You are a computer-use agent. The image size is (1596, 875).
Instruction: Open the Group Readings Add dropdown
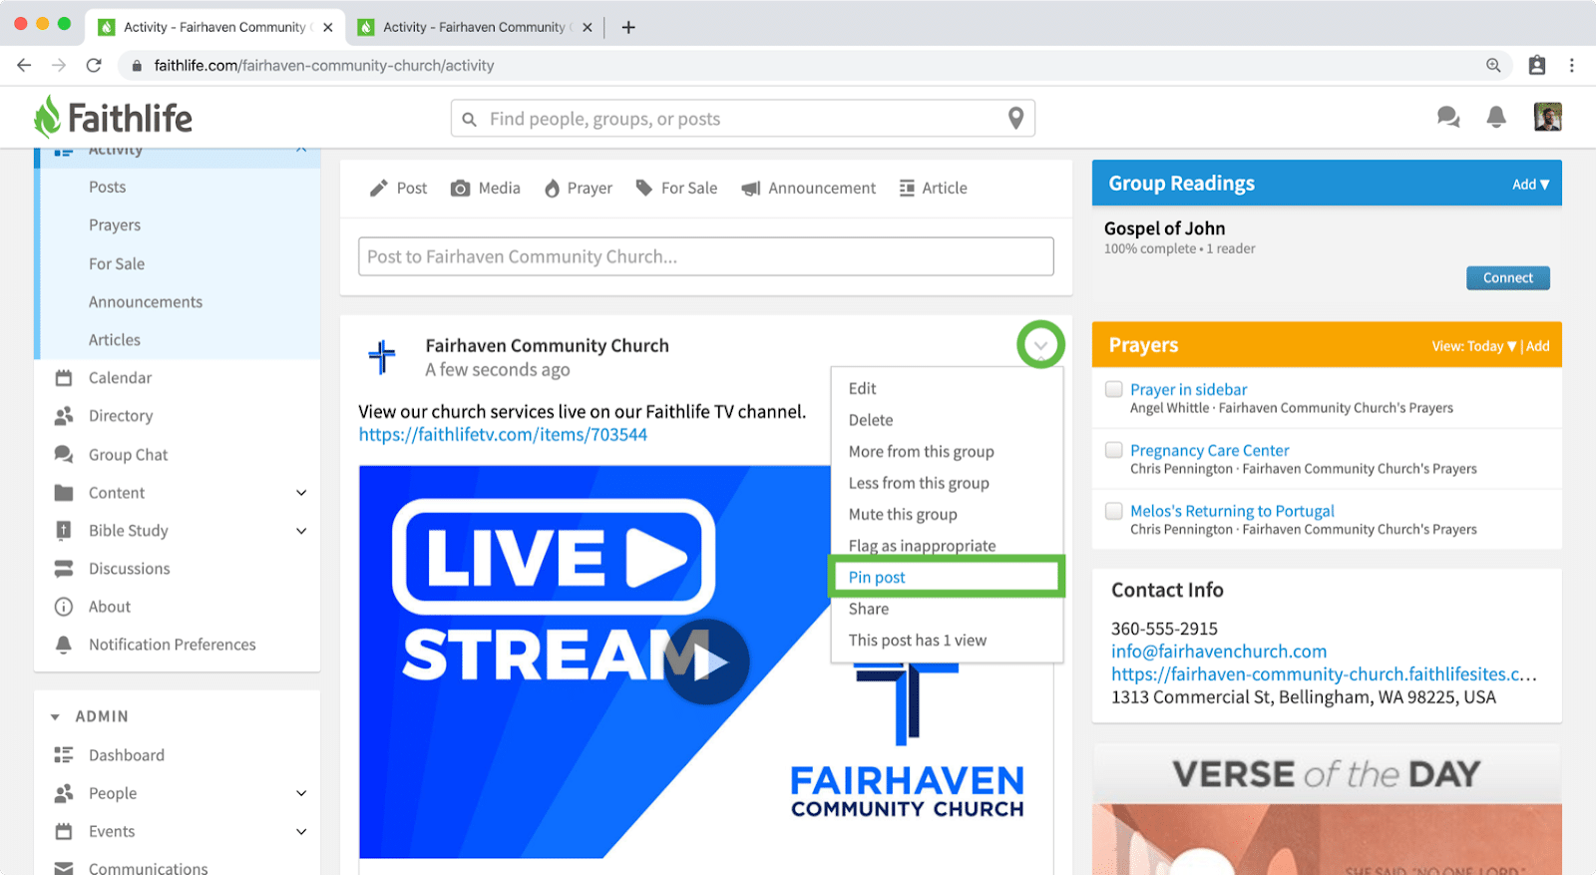coord(1530,184)
